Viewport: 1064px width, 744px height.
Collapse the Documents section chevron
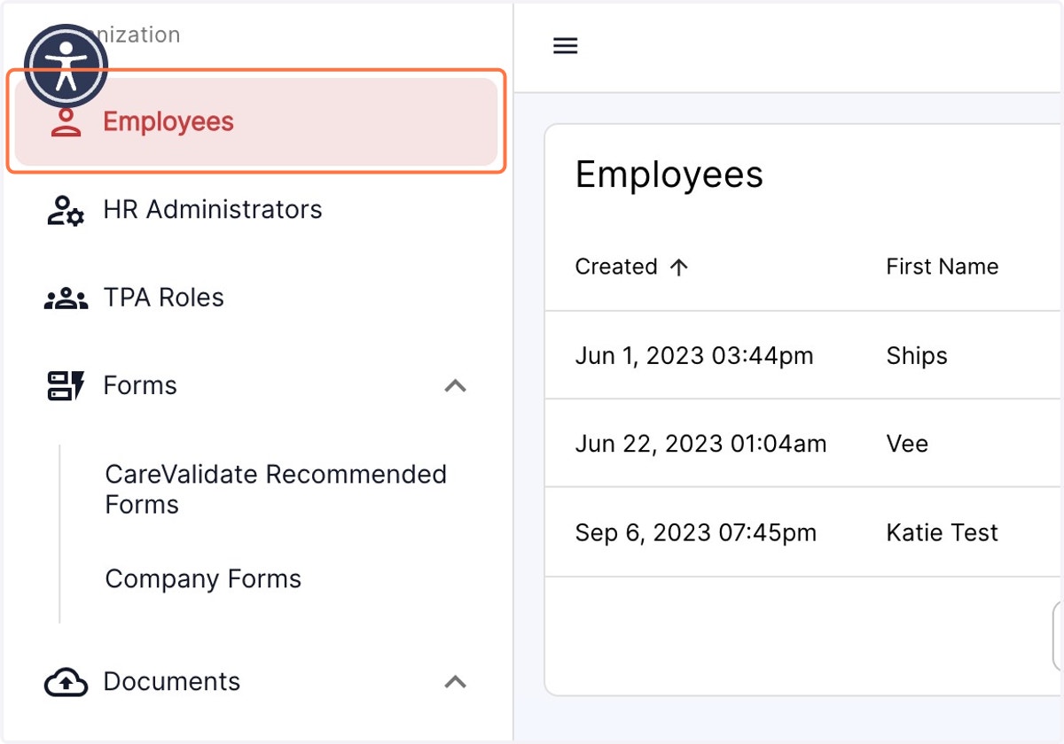[455, 682]
